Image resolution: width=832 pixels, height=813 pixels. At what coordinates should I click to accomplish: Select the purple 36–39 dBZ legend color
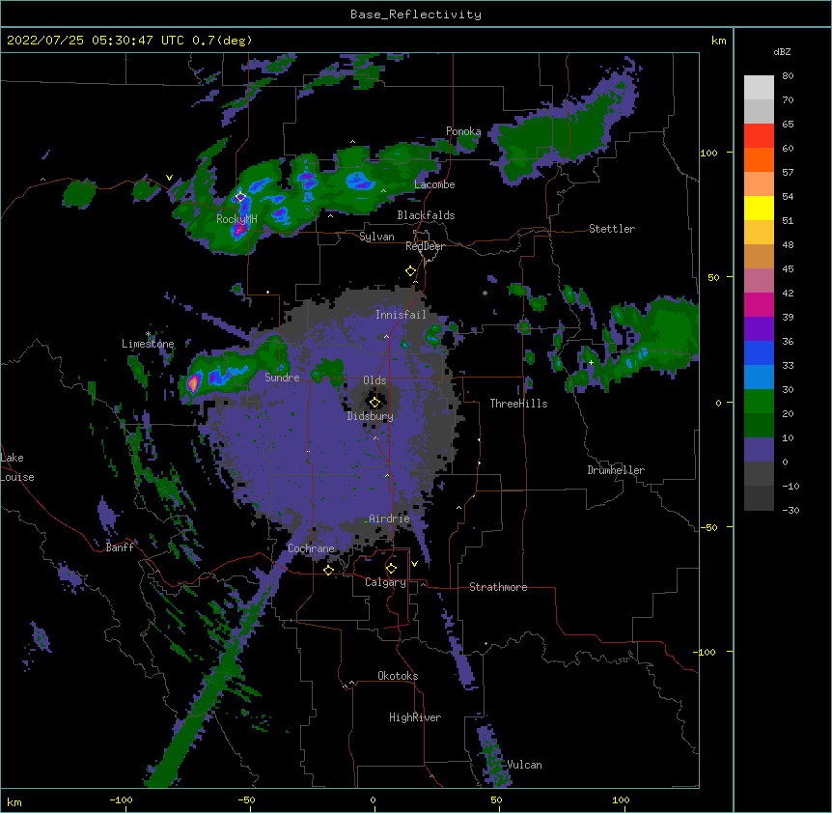tap(759, 329)
